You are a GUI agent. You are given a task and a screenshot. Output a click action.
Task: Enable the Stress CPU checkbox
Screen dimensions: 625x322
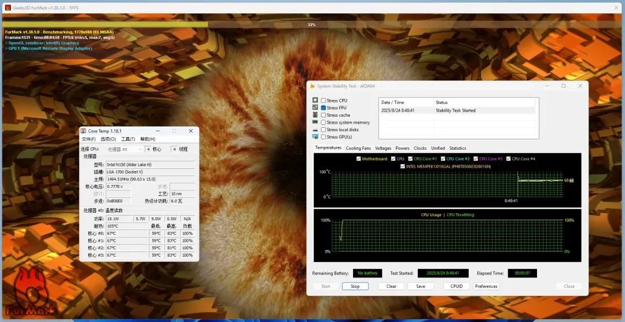[x=323, y=101]
